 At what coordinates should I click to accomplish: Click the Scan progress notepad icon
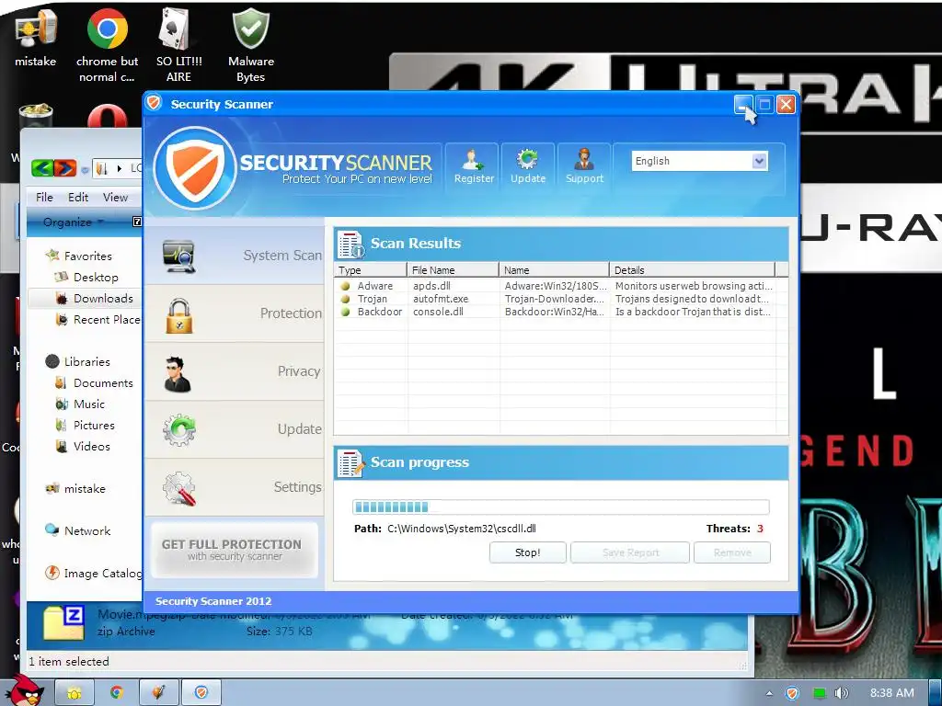click(x=350, y=463)
